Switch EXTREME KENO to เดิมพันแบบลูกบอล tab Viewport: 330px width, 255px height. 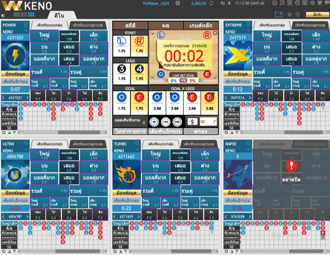(310, 25)
